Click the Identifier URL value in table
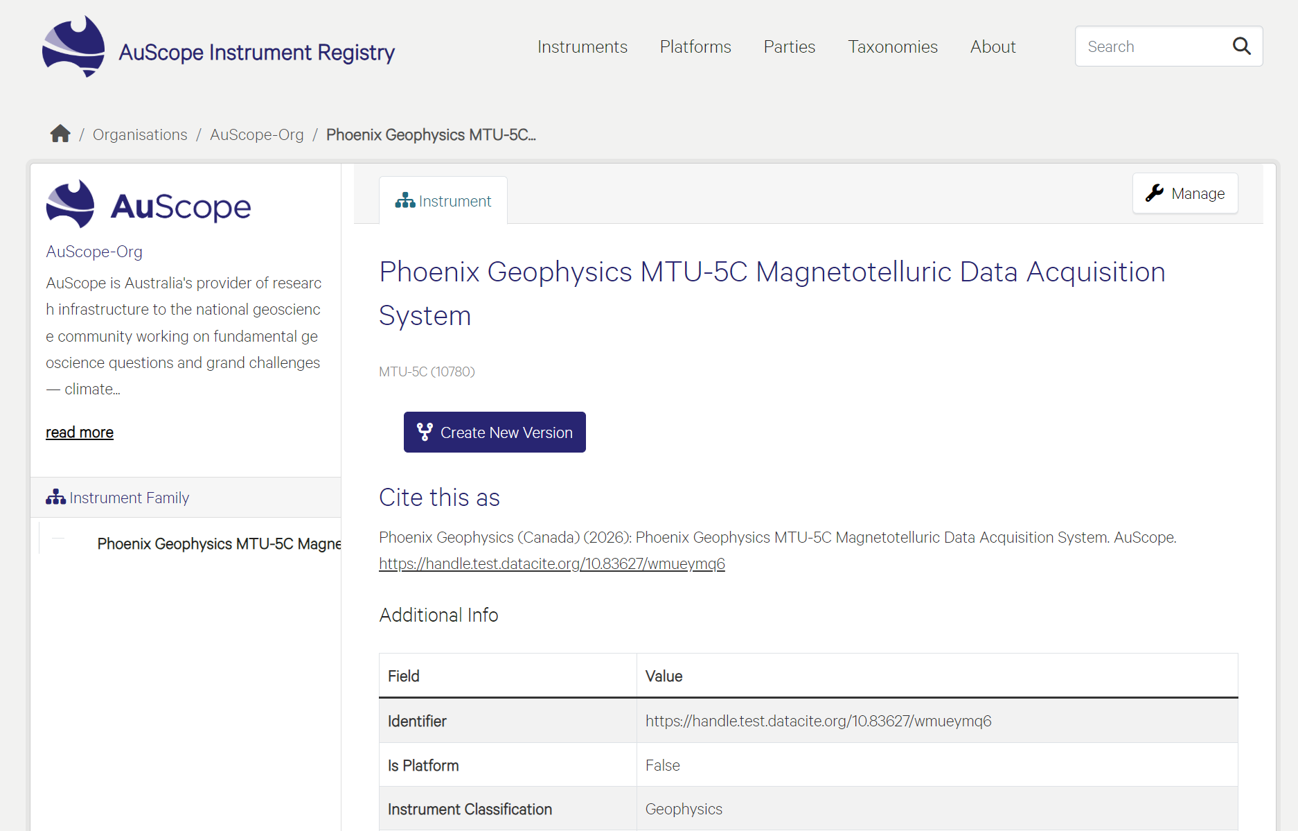1298x831 pixels. pyautogui.click(x=819, y=721)
